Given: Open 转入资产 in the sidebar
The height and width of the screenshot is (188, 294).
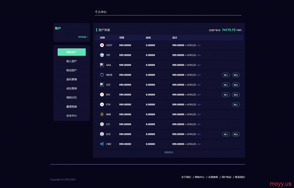Looking at the screenshot, I should [x=72, y=61].
